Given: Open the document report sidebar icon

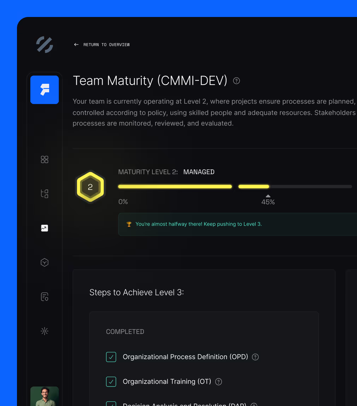Looking at the screenshot, I should 45,297.
